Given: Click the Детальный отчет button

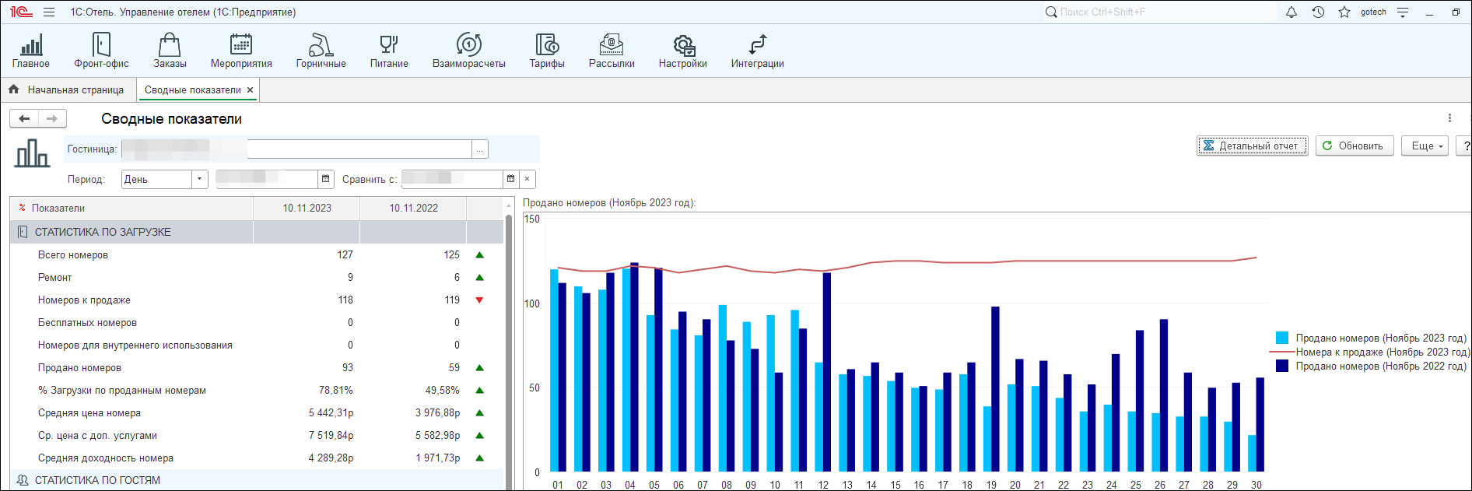Looking at the screenshot, I should 1252,146.
